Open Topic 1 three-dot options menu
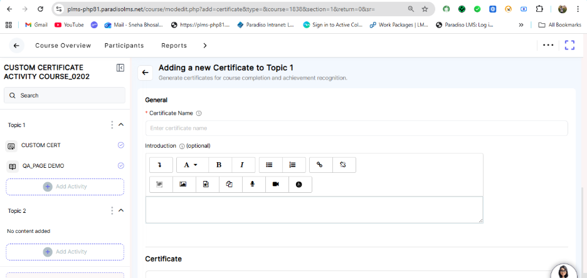Image resolution: width=587 pixels, height=278 pixels. (112, 125)
